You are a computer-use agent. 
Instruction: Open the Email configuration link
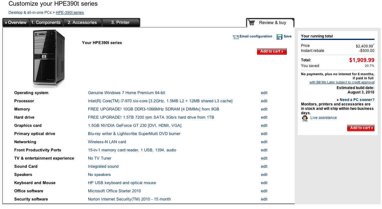coord(256,37)
